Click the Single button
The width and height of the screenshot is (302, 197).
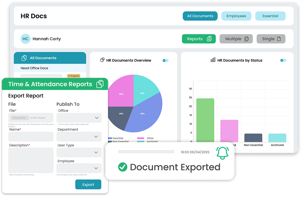coord(271,39)
